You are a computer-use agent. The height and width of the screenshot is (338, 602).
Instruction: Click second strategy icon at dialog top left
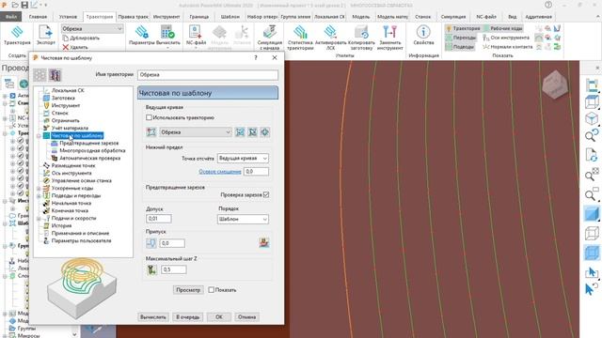click(x=55, y=75)
